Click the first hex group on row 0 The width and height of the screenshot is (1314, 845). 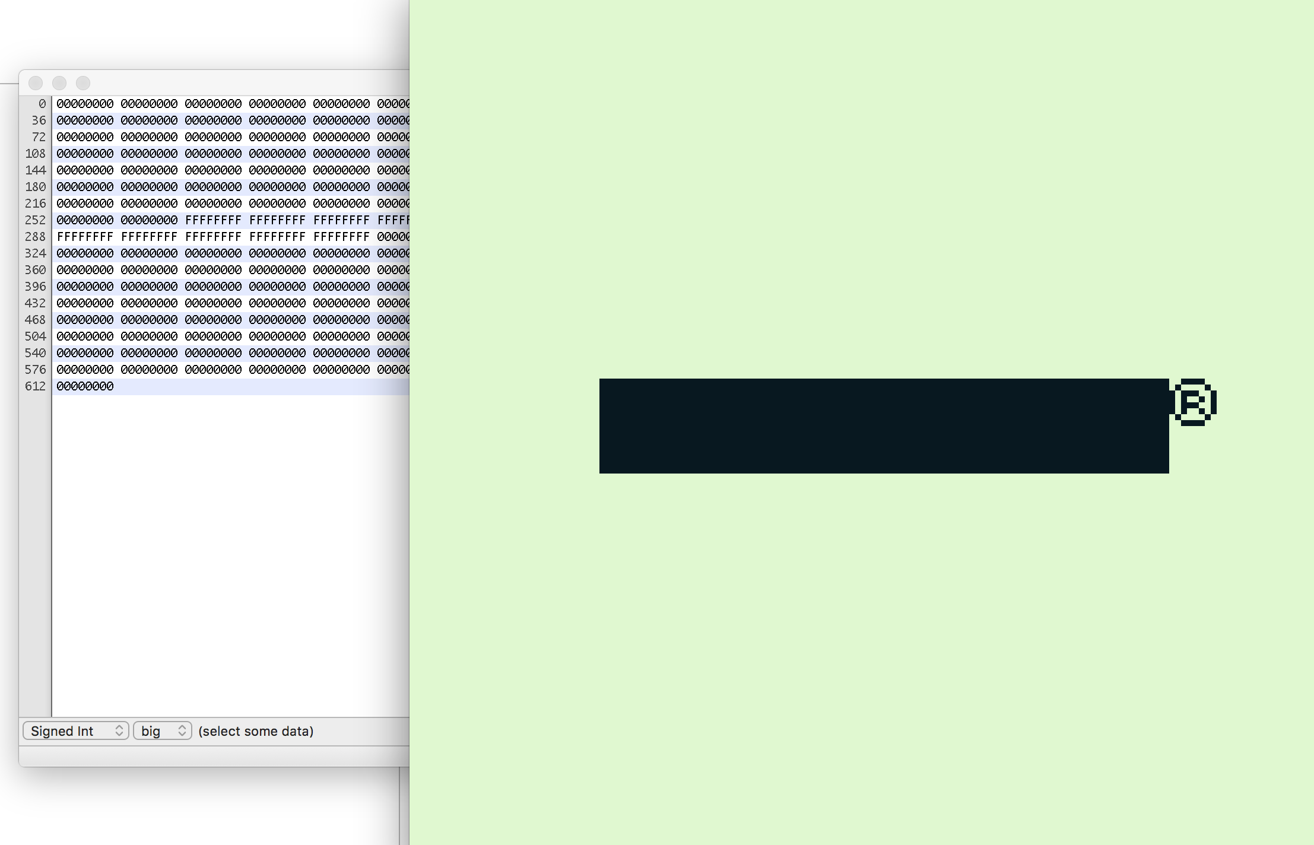pyautogui.click(x=85, y=104)
